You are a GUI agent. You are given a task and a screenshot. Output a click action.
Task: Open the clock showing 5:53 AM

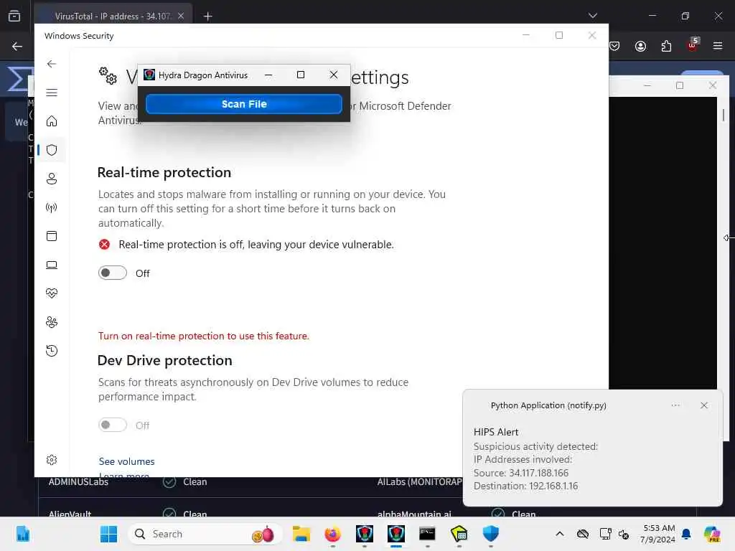658,534
